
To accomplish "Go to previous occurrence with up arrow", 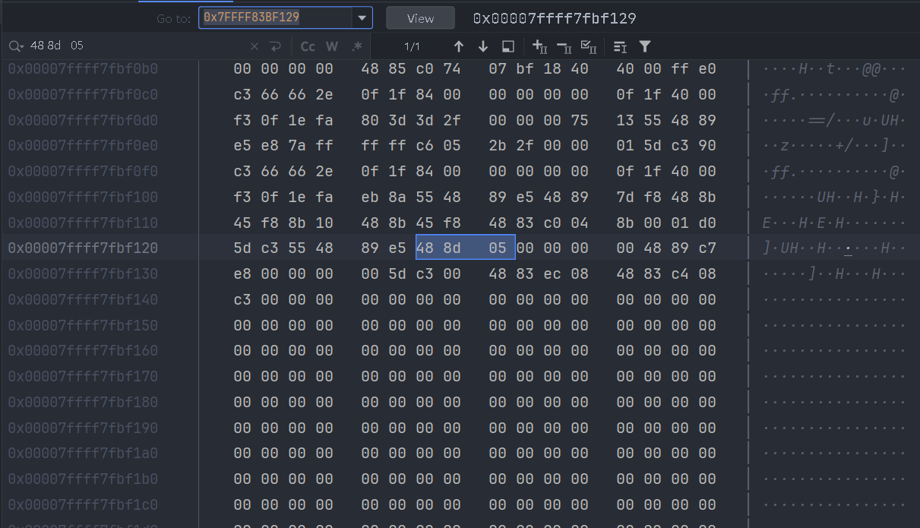I will click(x=458, y=46).
